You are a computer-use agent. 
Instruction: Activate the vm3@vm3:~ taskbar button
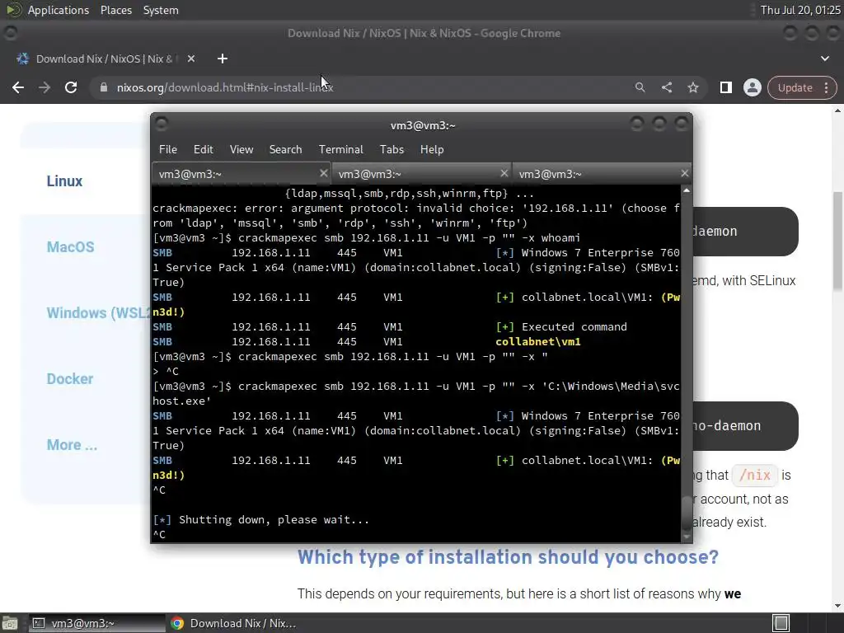(x=96, y=623)
